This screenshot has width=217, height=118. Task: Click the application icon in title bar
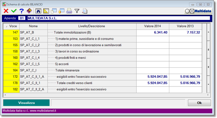[x=4, y=4]
